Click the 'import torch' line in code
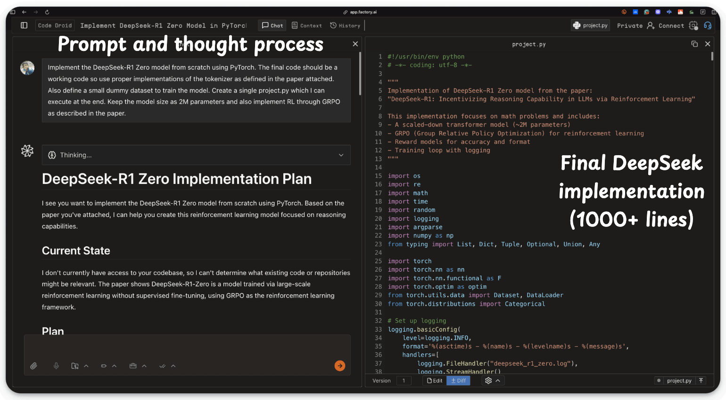 (410, 261)
